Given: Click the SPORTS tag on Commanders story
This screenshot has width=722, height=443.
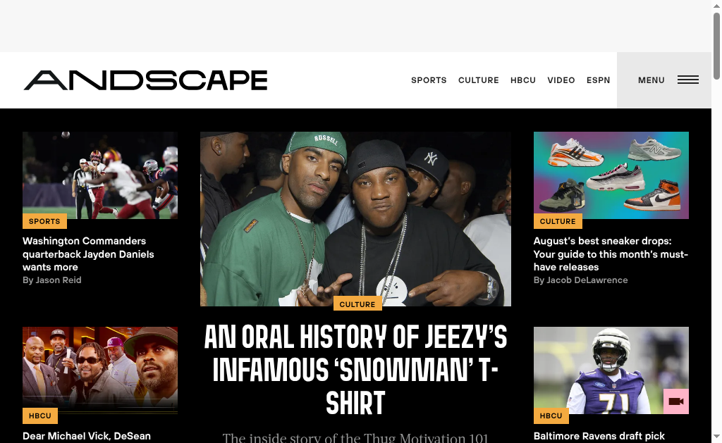Looking at the screenshot, I should [x=44, y=221].
